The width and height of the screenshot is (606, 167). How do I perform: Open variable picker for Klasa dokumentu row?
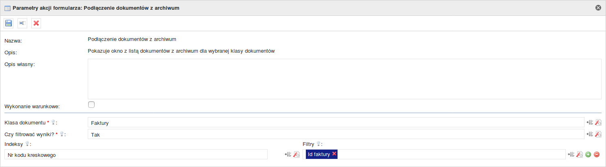click(x=590, y=123)
